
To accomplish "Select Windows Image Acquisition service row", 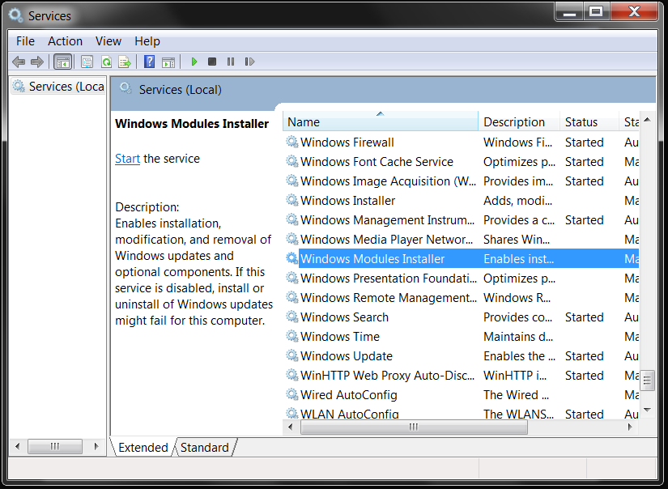I will click(x=461, y=181).
